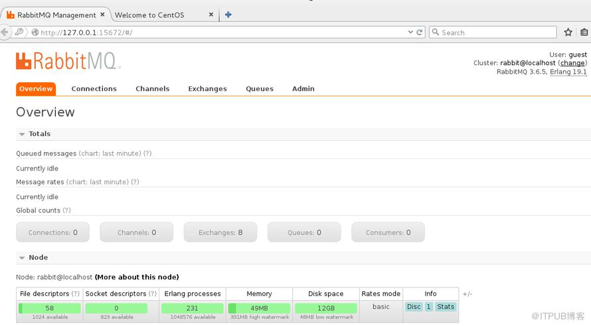Collapse the Node section
Image resolution: width=591 pixels, height=326 pixels.
22,258
